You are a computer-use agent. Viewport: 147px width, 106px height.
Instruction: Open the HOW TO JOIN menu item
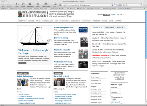87,21
